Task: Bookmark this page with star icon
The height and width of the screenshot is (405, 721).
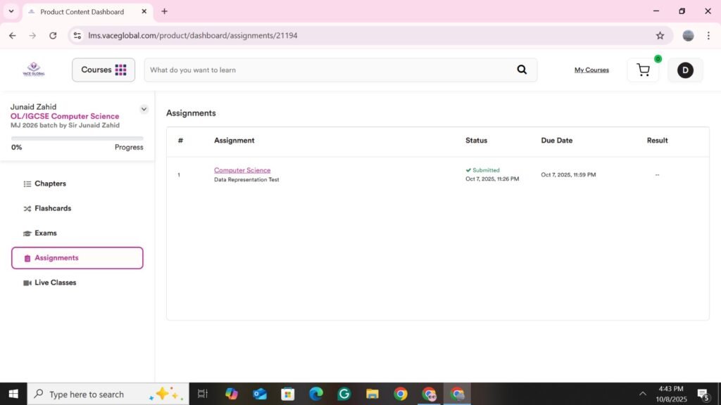Action: [x=660, y=35]
